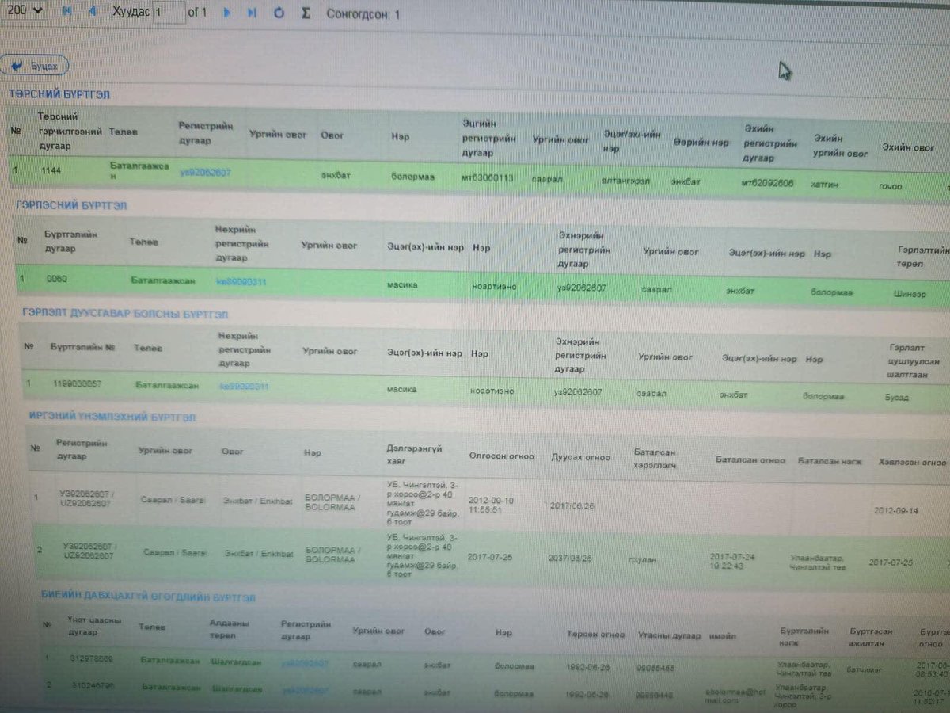This screenshot has height=713, width=950.
Task: Select marriage registration number cell 0060
Action: point(57,280)
